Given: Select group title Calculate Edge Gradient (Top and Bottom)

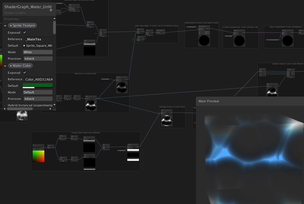Looking at the screenshot, I should (x=86, y=133).
